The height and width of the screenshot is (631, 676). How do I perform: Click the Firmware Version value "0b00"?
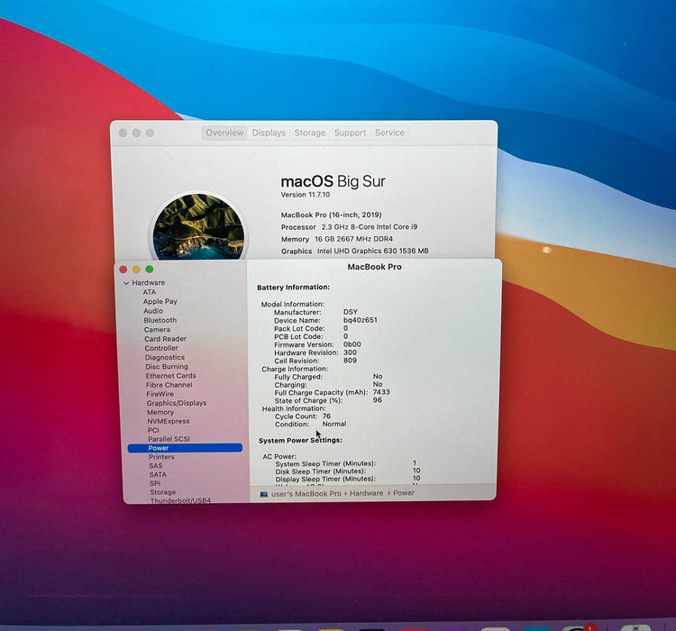click(x=352, y=344)
